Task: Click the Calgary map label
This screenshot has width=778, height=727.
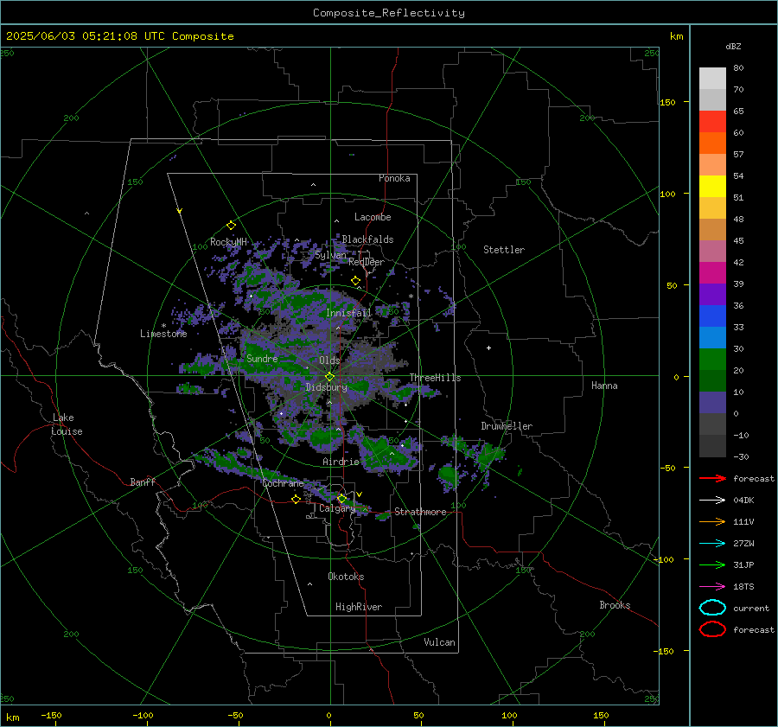Action: click(337, 508)
